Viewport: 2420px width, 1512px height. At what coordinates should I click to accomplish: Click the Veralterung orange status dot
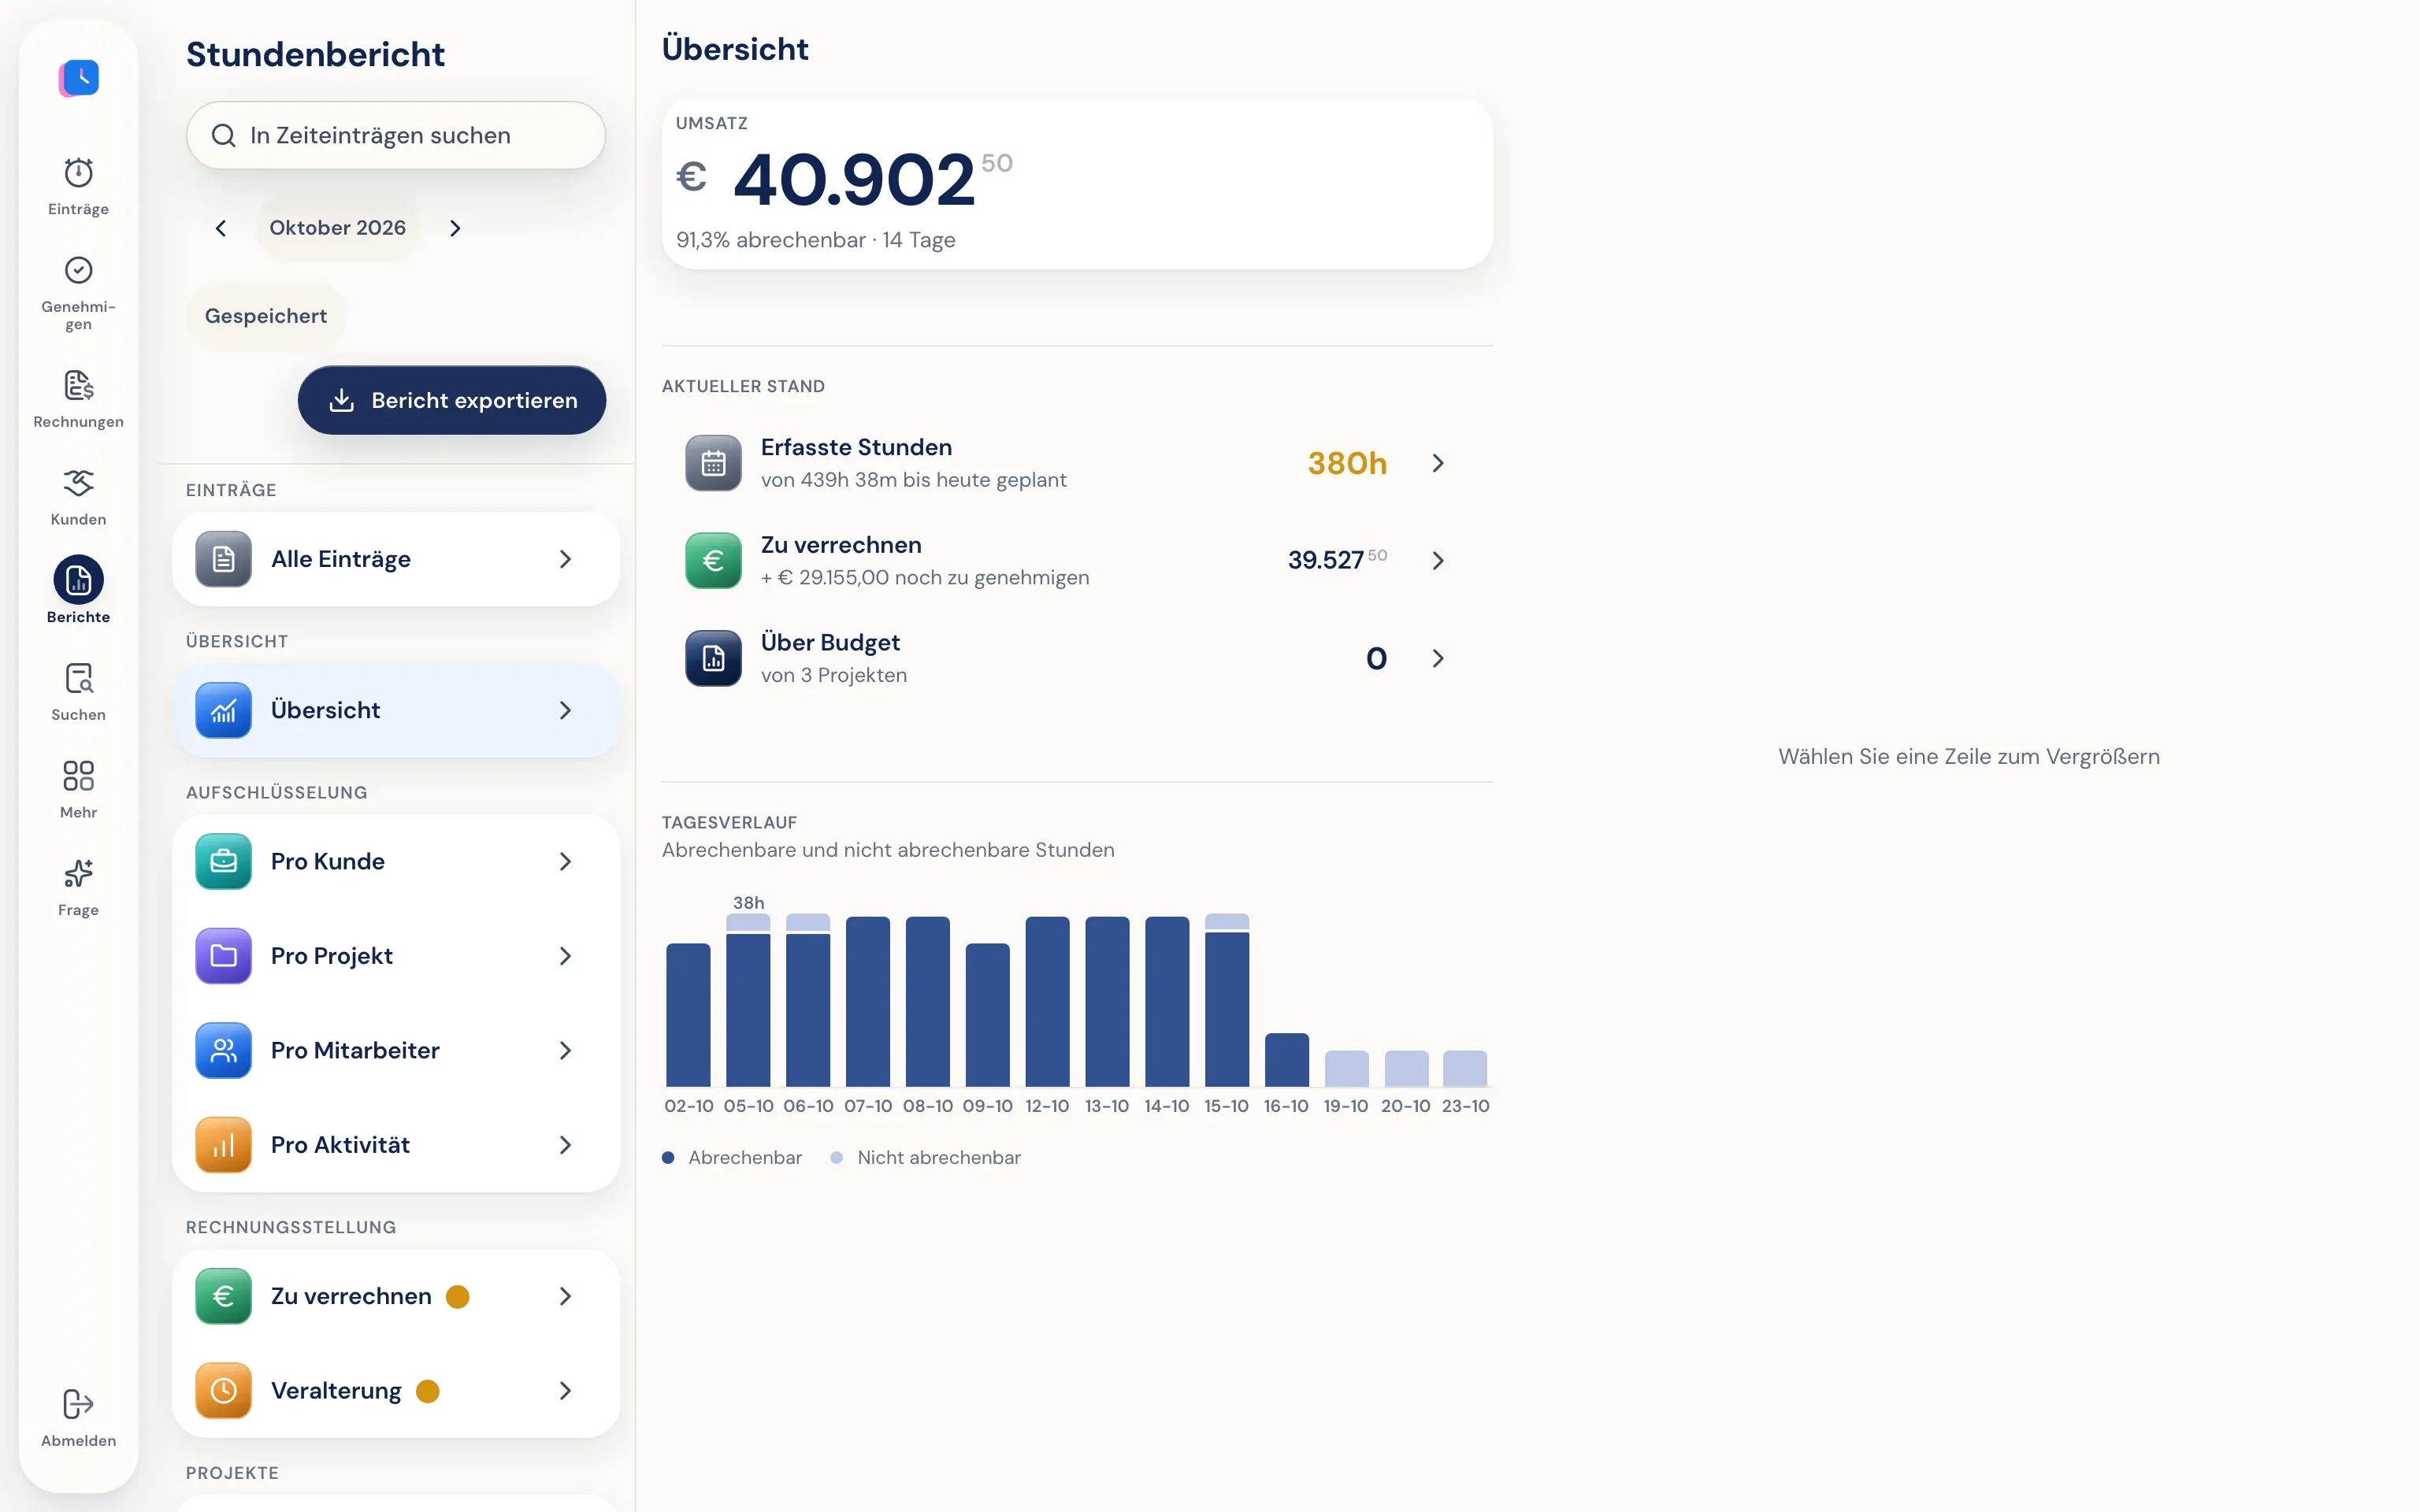(428, 1391)
